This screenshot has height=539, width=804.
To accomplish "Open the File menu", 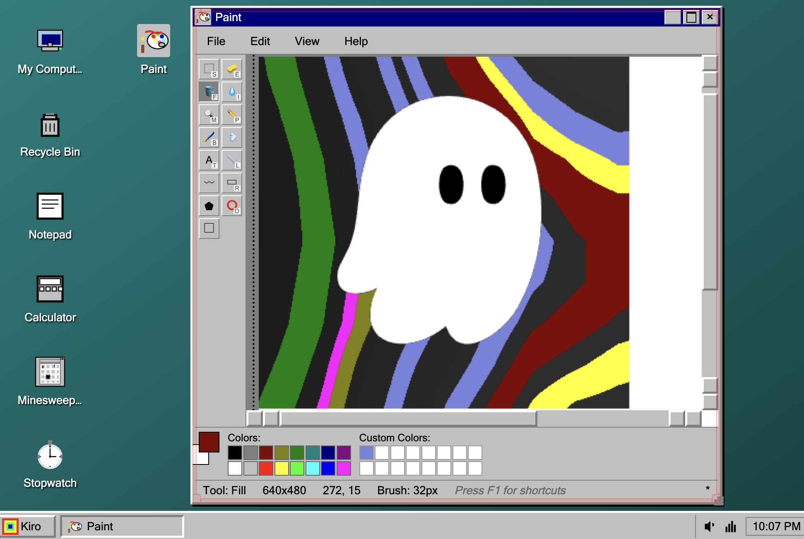I will 216,41.
